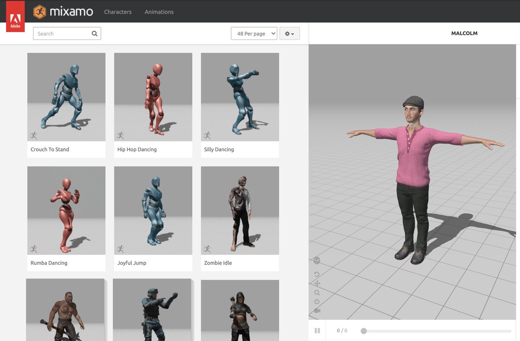Click the Joyful Jump label
The image size is (520, 341).
[132, 263]
